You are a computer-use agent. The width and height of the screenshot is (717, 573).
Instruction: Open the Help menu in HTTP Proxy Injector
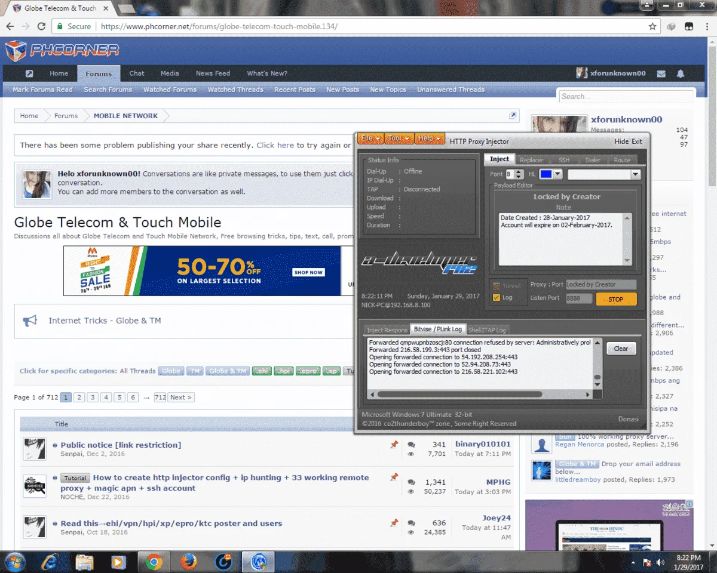(429, 138)
